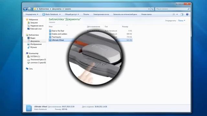Viewport: 207px width, 116px height.
Task: Open the views options dropdown arrow
Action: click(x=177, y=14)
